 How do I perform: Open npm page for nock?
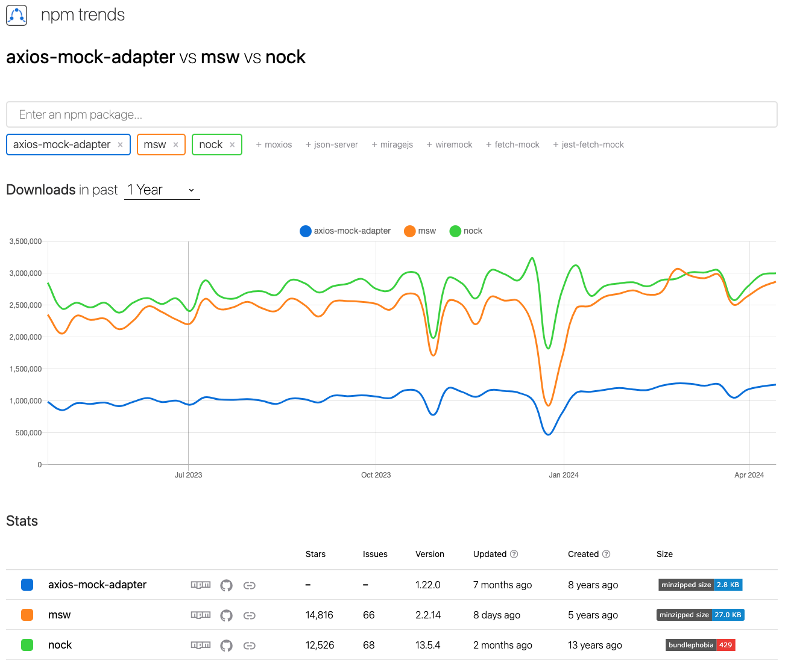pyautogui.click(x=201, y=645)
